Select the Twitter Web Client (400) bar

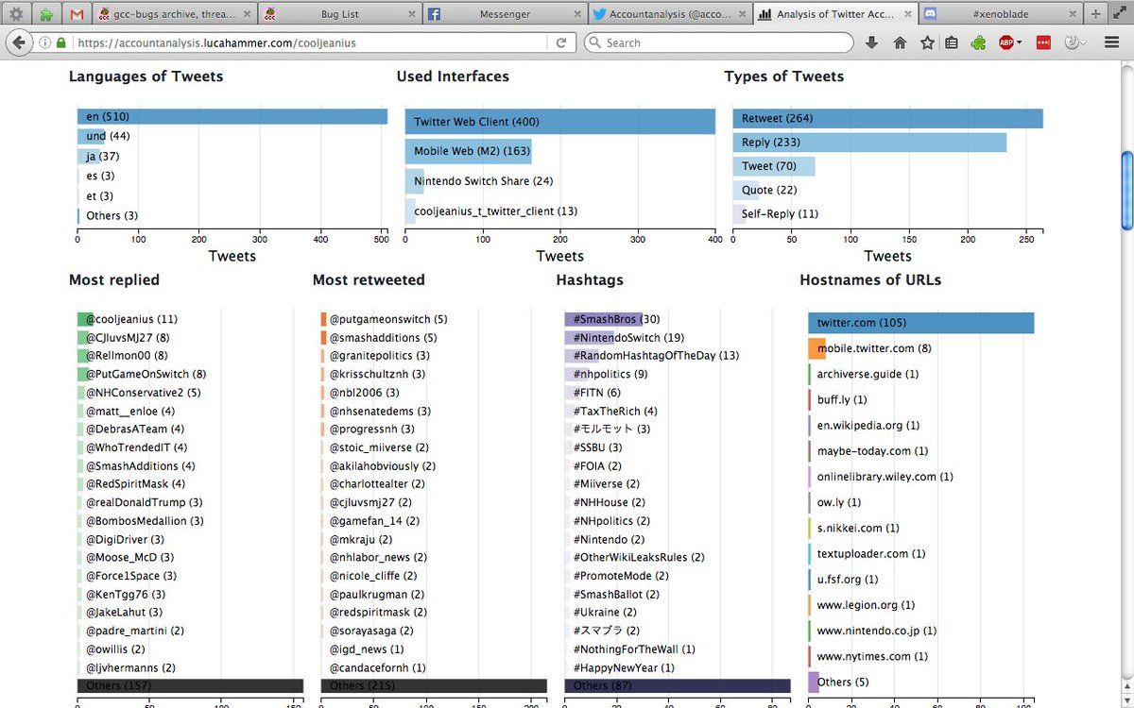coord(560,122)
